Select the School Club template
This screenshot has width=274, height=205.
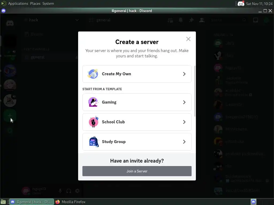pos(137,122)
